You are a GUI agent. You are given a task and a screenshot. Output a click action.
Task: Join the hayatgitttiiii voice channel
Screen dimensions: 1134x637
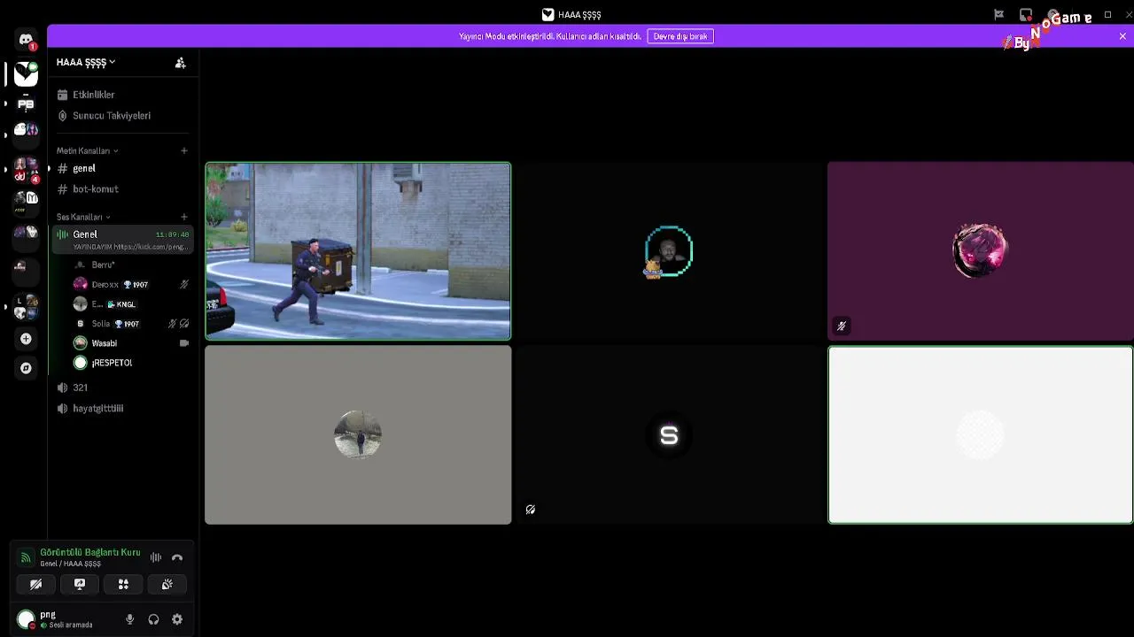pyautogui.click(x=123, y=409)
